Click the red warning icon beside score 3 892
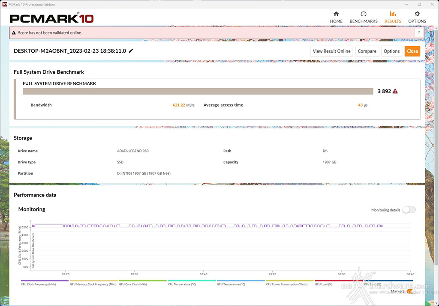The image size is (439, 306). pos(395,91)
